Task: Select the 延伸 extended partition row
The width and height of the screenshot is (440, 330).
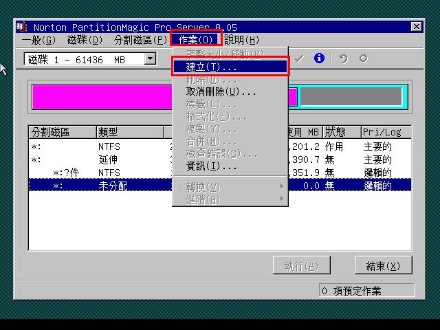Action: pyautogui.click(x=110, y=159)
